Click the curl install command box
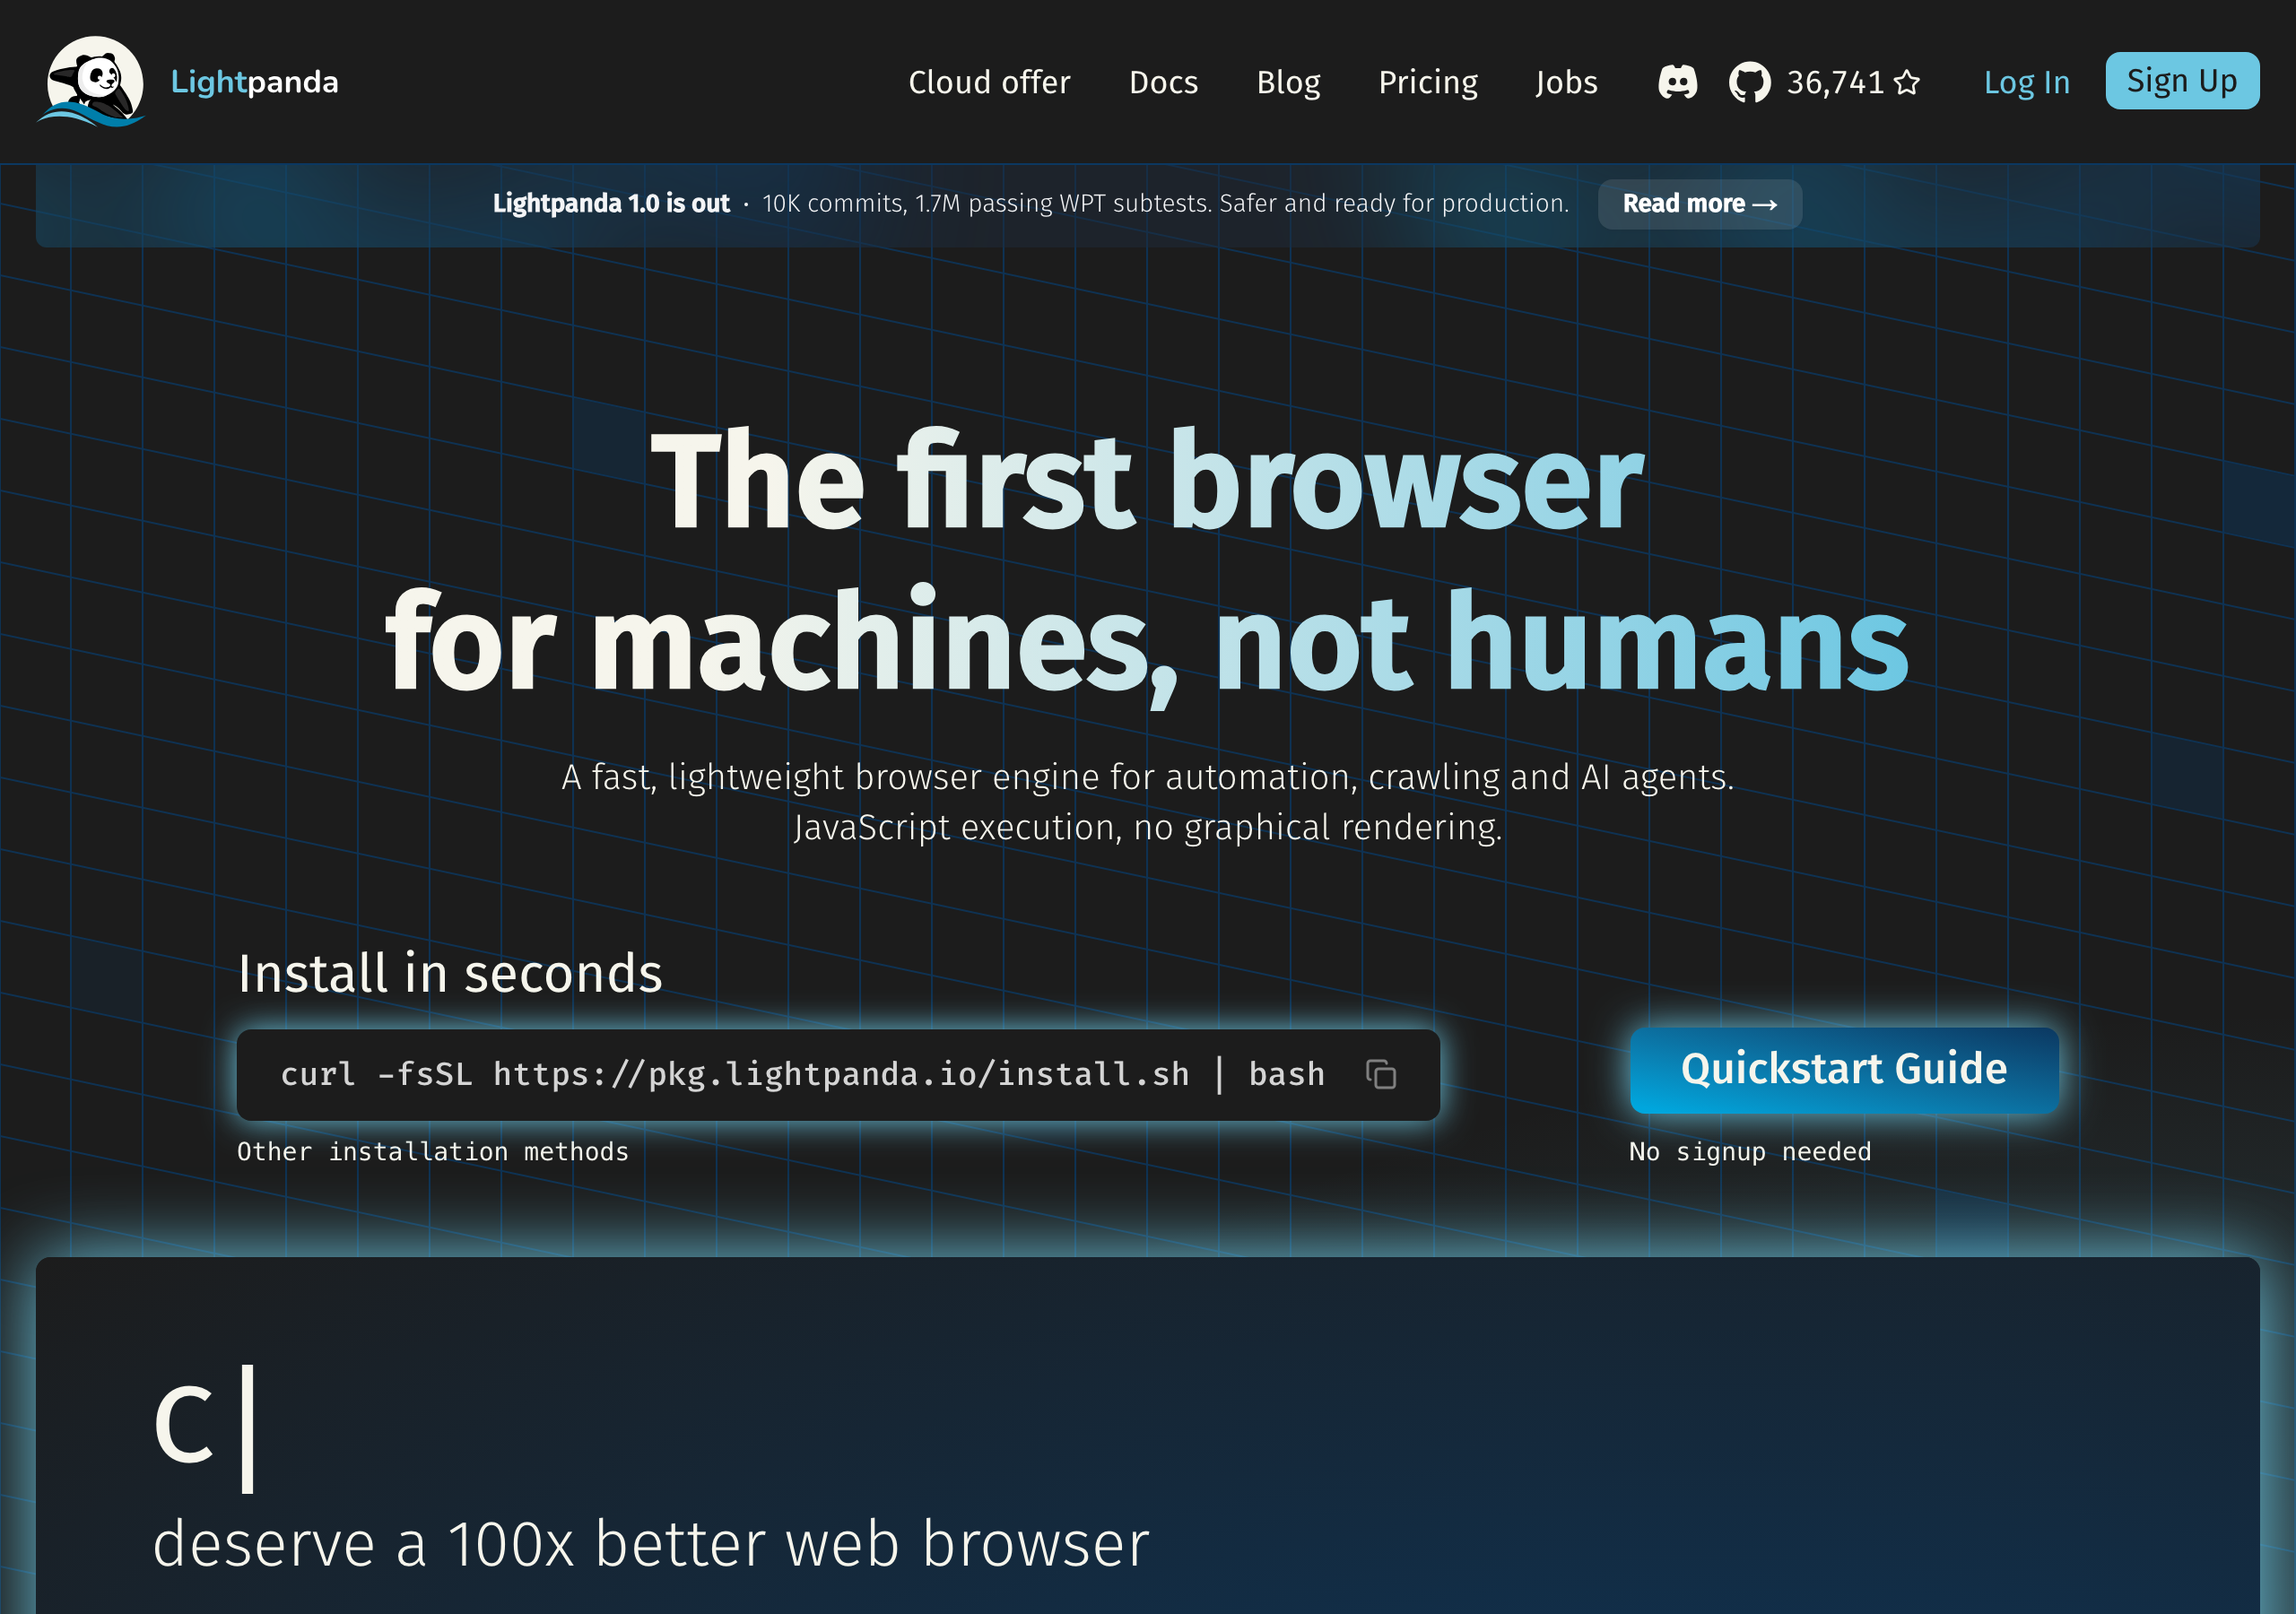This screenshot has height=1614, width=2296. (x=838, y=1074)
